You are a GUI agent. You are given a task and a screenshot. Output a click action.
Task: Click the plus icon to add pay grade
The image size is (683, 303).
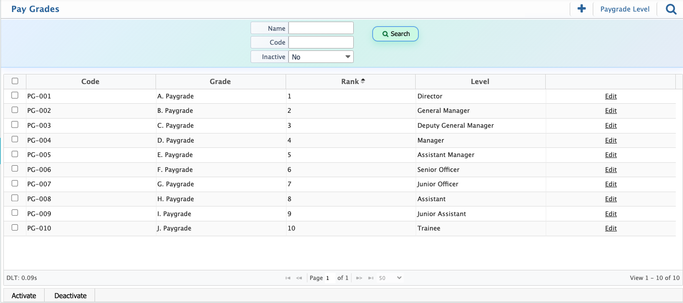[581, 9]
